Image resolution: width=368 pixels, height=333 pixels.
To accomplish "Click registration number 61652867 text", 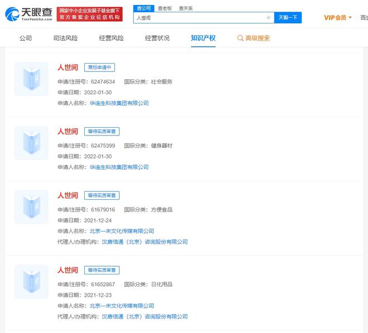I will pyautogui.click(x=103, y=284).
